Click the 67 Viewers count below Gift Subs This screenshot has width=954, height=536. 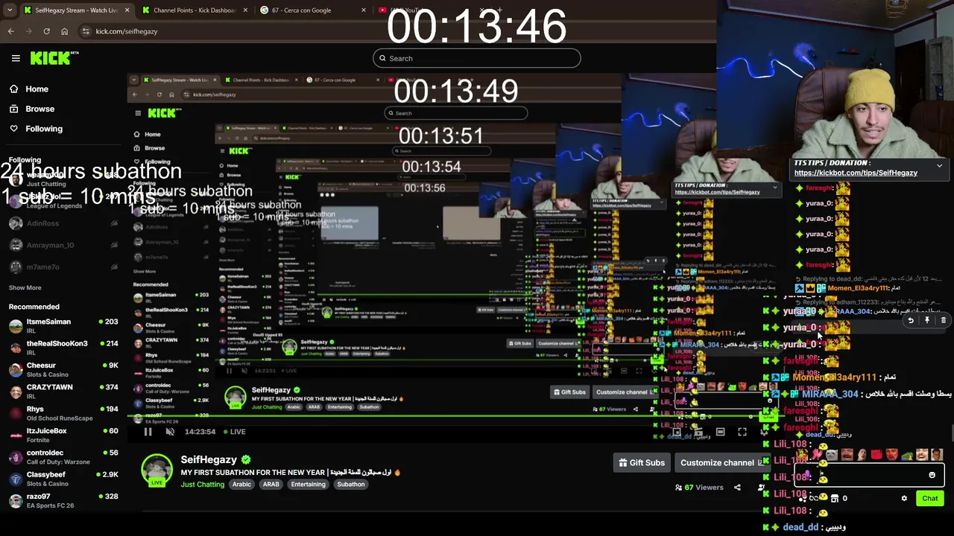point(699,488)
